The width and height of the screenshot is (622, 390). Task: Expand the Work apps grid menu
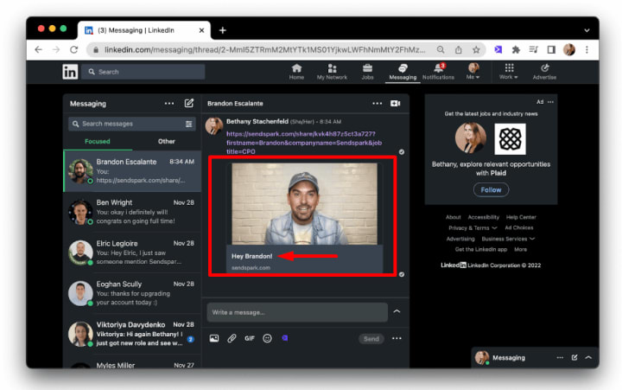pos(509,72)
